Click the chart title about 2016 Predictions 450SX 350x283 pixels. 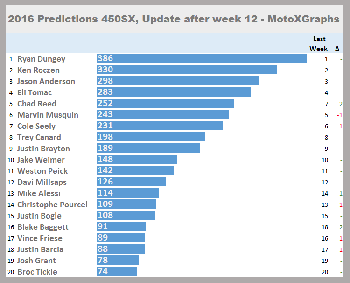pos(174,19)
